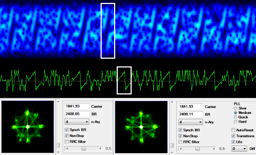Toggle right panel Synch BR checkbox

coord(180,130)
